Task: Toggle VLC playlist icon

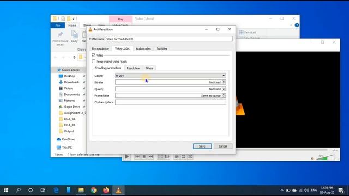Action: pos(177,157)
